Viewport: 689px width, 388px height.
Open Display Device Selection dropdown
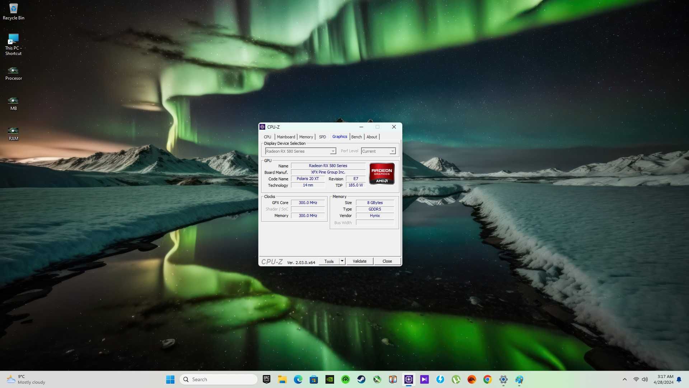[300, 151]
